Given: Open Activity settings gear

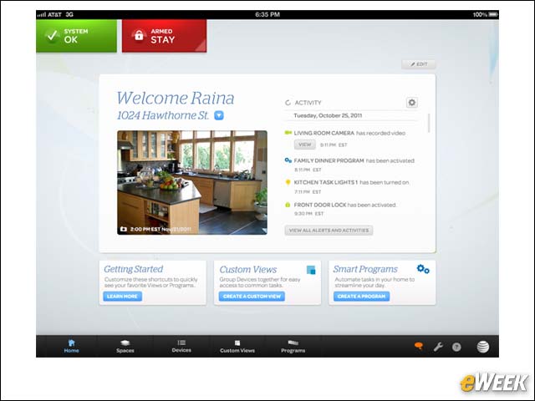Looking at the screenshot, I should pos(412,102).
